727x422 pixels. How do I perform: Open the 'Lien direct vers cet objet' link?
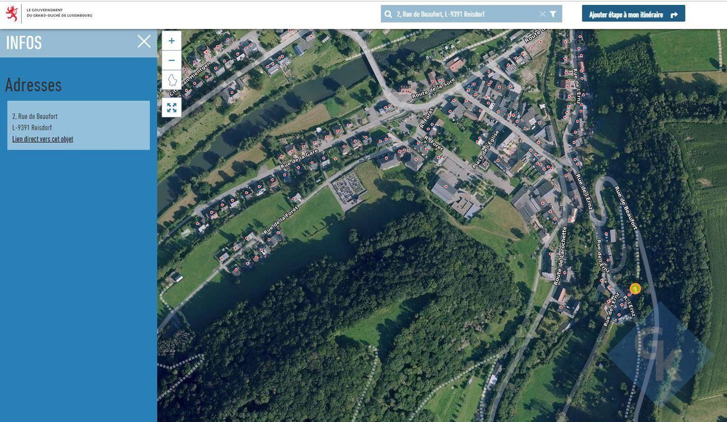[x=42, y=138]
